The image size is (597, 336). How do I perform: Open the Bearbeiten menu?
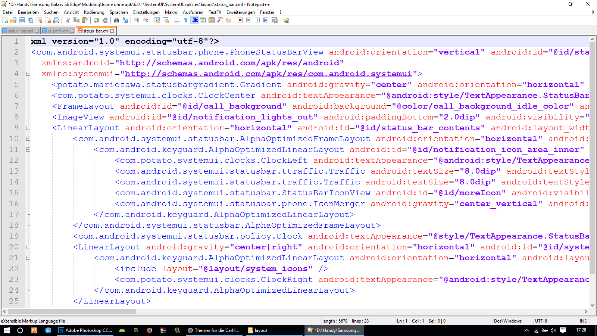pos(28,12)
